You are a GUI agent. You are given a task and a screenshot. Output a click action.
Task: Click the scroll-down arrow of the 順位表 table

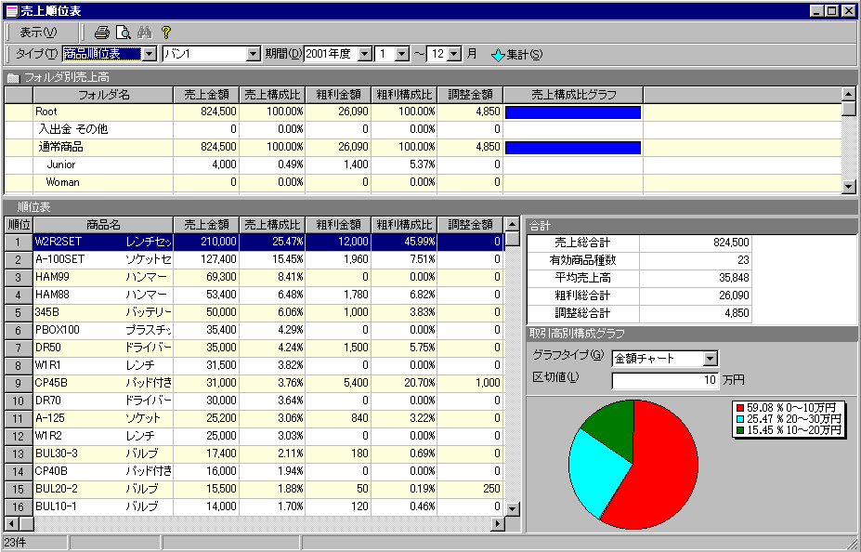(512, 508)
